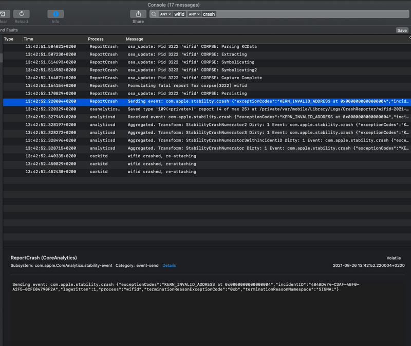
Task: Toggle the Info pane button
Action: 55,14
